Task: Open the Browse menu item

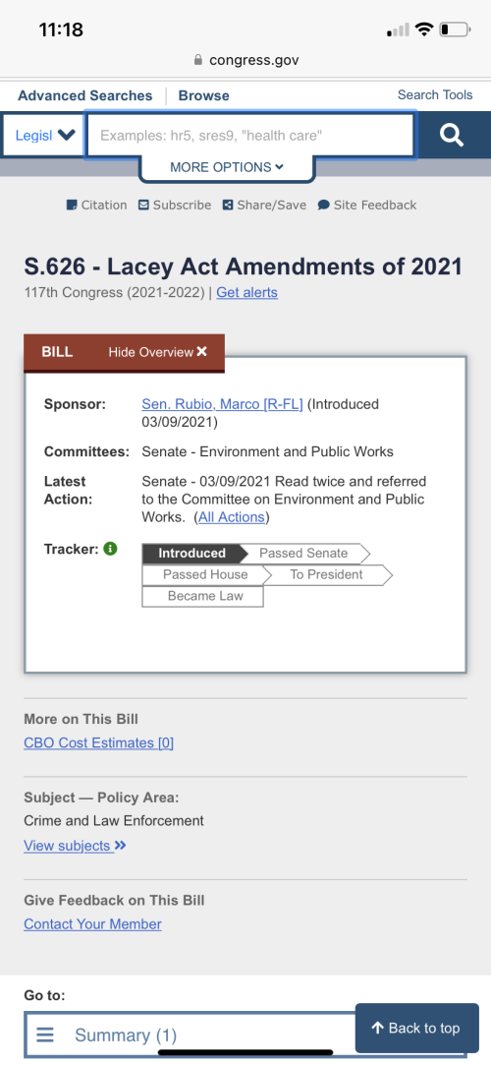Action: pos(203,95)
